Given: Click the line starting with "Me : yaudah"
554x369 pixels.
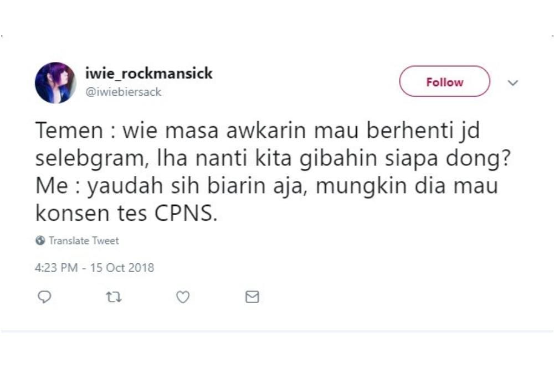Looking at the screenshot, I should (266, 186).
